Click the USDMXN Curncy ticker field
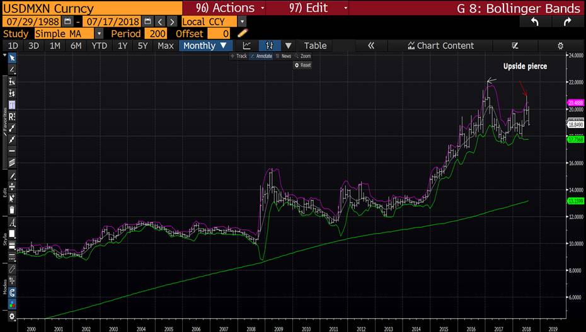The image size is (586, 332). 92,8
